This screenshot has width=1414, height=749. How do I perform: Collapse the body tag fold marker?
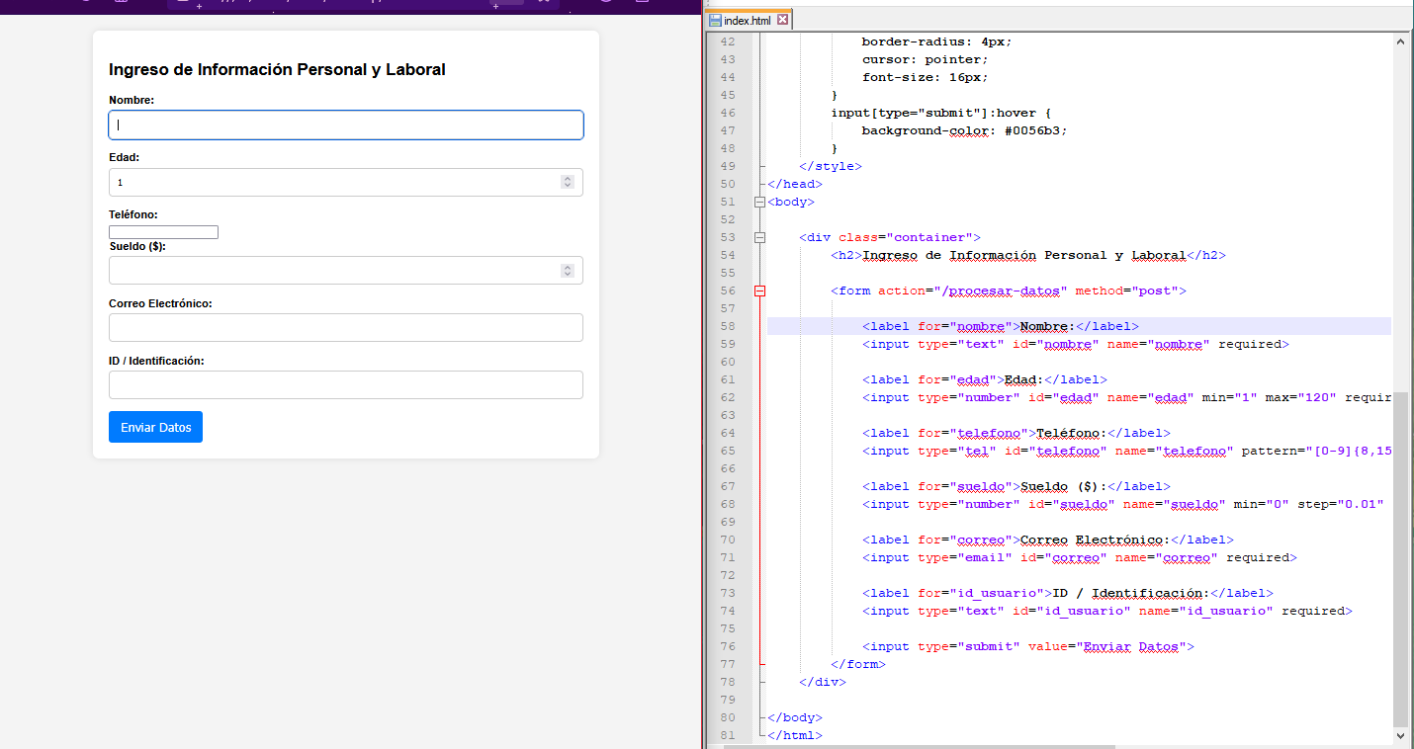pos(759,202)
